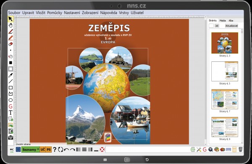The width and height of the screenshot is (252, 164).
Task: Expand the Seznamy list
Action: click(31, 150)
